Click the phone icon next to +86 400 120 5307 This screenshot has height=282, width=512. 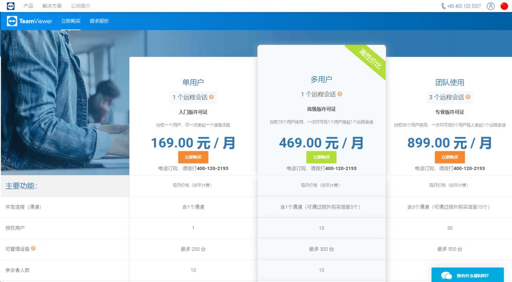[x=444, y=6]
